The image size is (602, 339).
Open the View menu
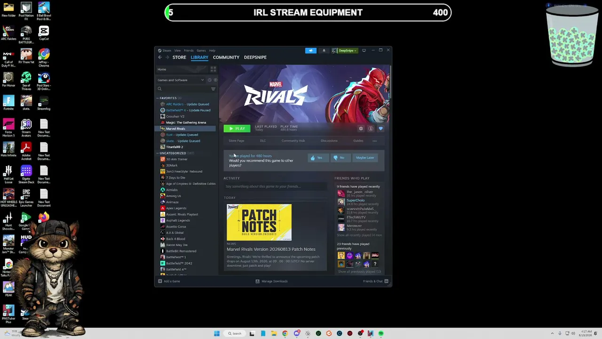click(x=177, y=50)
